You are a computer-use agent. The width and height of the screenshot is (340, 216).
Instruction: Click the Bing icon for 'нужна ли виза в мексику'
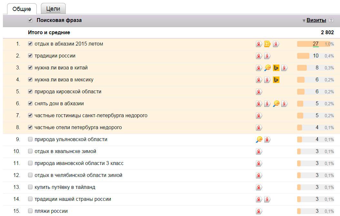pyautogui.click(x=276, y=80)
